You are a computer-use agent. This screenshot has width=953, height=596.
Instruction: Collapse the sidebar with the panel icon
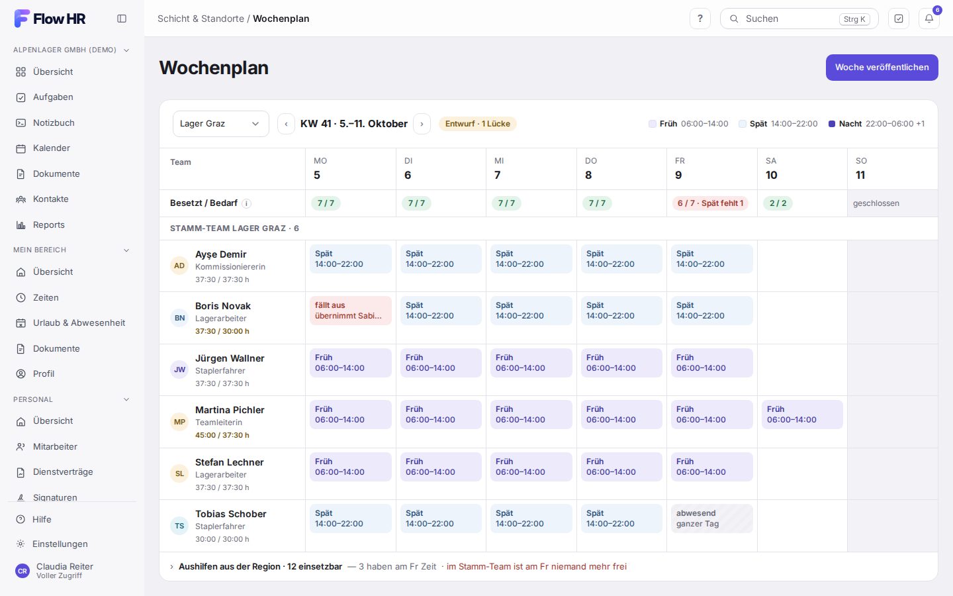click(122, 19)
